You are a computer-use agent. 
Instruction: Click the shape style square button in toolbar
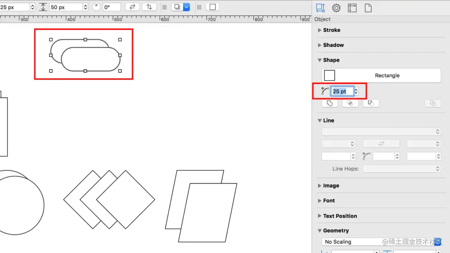point(213,7)
